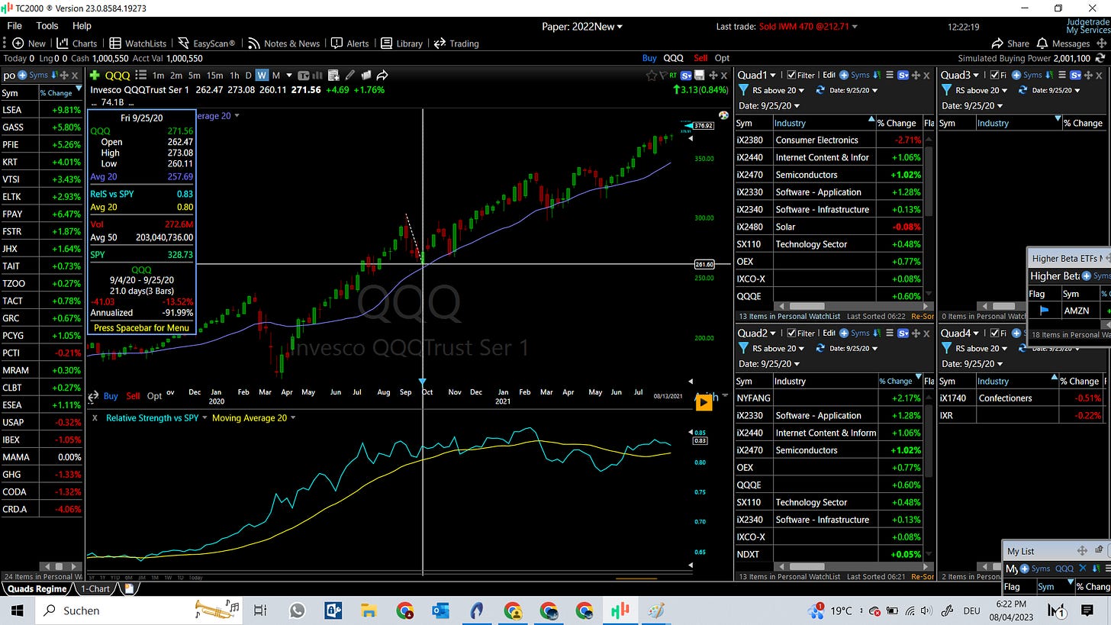This screenshot has width=1111, height=625.
Task: Toggle the Quad1 Filter checkbox
Action: (x=791, y=75)
